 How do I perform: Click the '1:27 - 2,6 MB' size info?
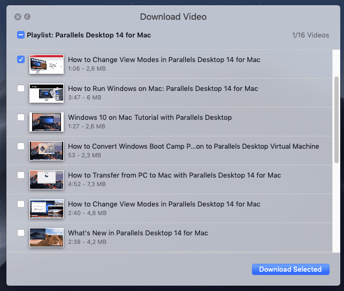click(87, 126)
